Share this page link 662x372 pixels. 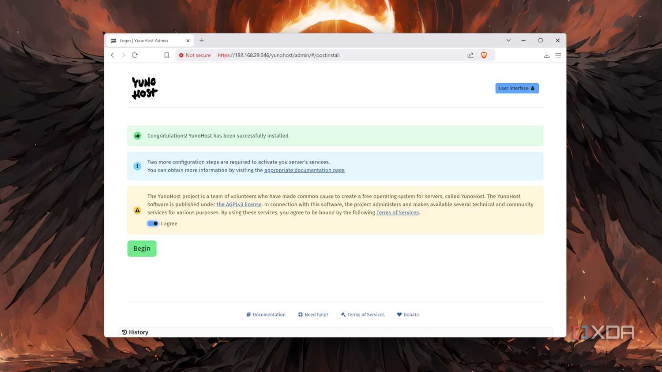470,55
